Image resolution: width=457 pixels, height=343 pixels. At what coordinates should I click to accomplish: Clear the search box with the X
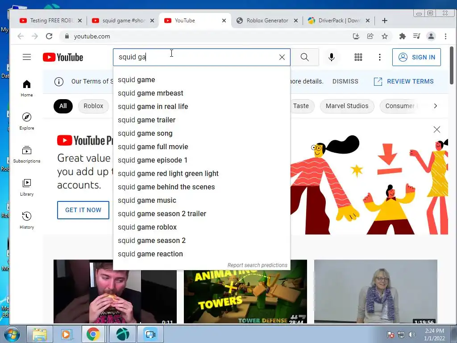[x=282, y=57]
